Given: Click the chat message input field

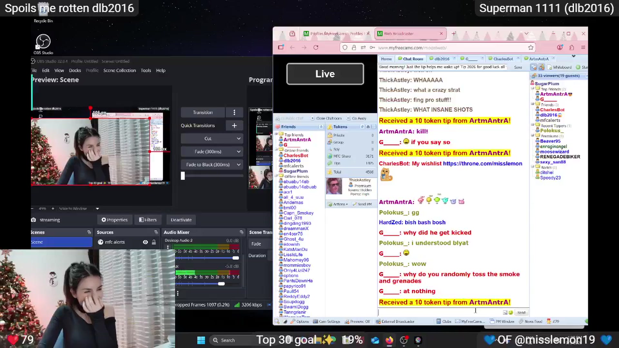Looking at the screenshot, I should (x=440, y=313).
